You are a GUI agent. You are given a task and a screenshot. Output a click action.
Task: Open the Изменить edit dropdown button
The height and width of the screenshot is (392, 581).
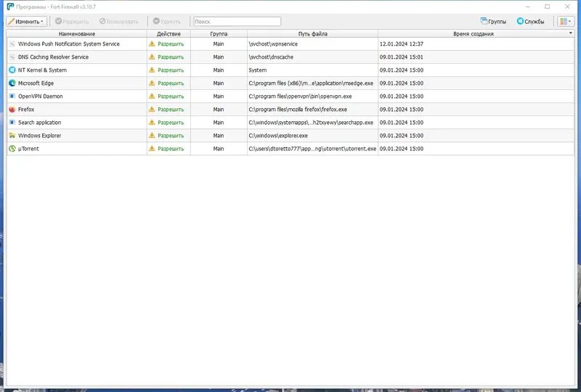26,22
